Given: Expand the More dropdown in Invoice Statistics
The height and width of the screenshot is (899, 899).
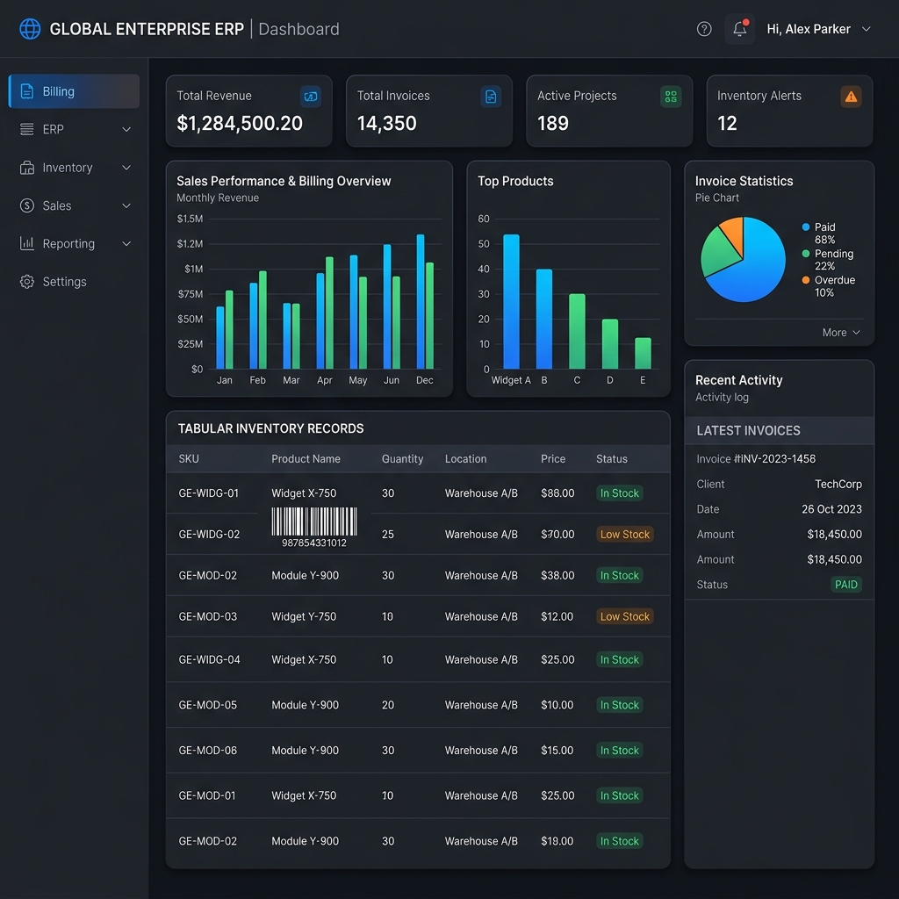Looking at the screenshot, I should tap(841, 333).
